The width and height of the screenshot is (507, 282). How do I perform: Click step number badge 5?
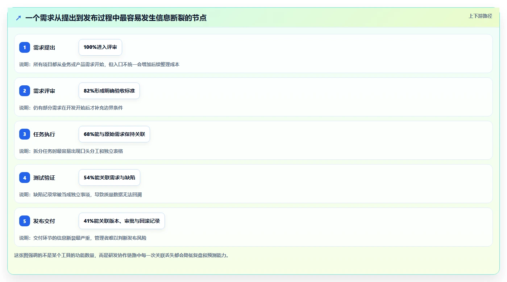click(x=25, y=221)
